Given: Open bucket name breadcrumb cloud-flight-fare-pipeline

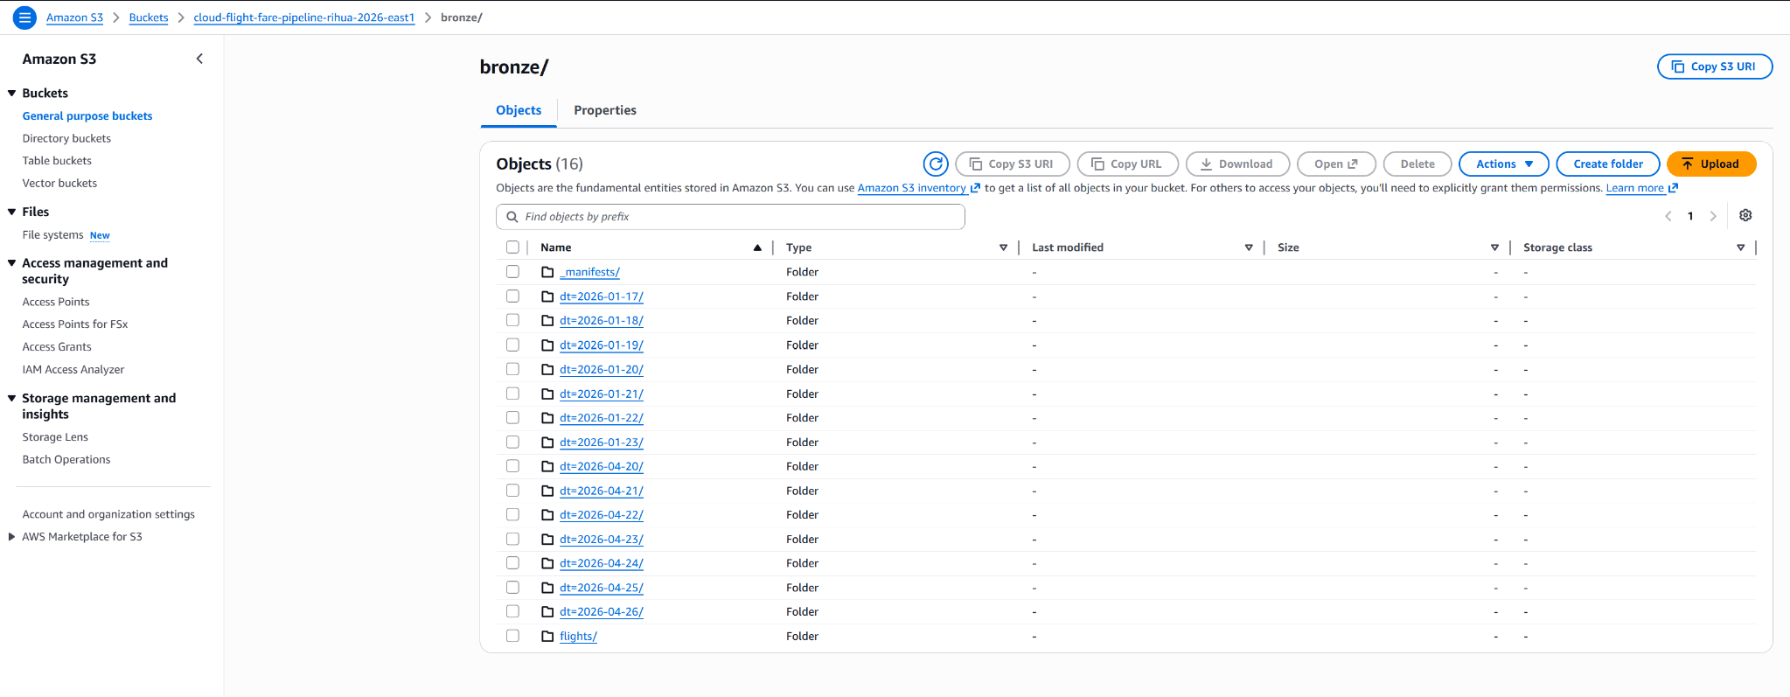Looking at the screenshot, I should (x=304, y=17).
